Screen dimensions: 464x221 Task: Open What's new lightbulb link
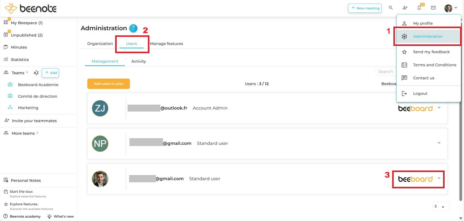[x=61, y=216]
